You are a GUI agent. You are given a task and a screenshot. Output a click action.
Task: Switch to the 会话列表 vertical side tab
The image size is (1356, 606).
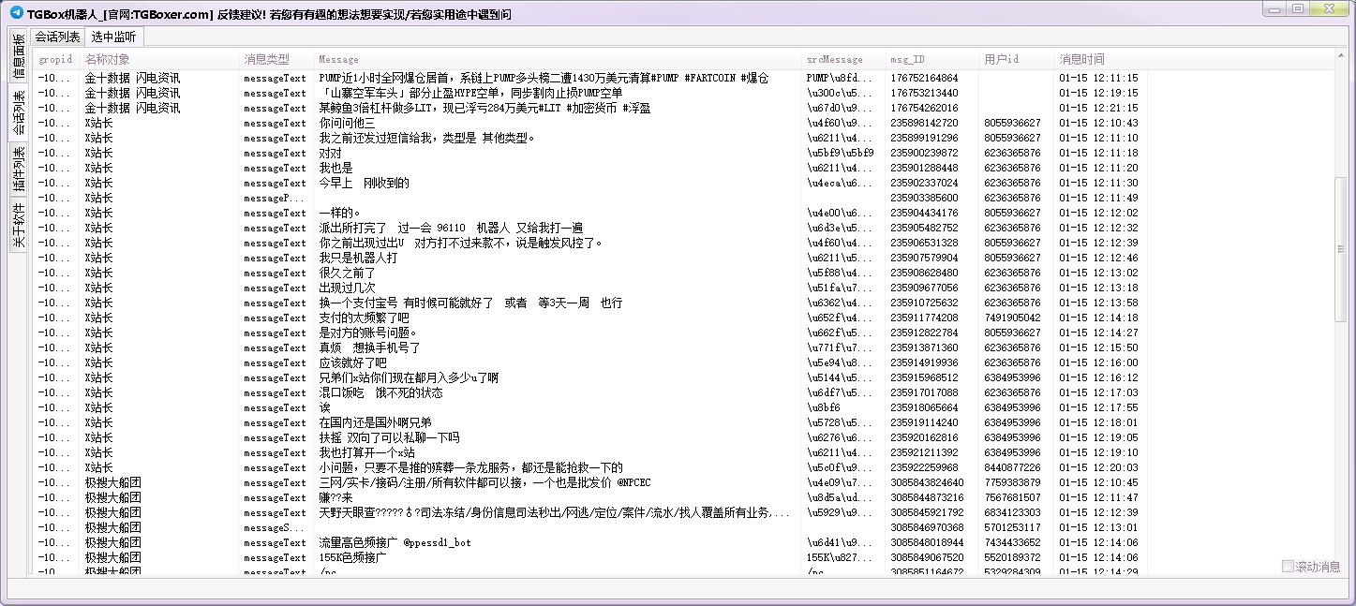pyautogui.click(x=18, y=115)
